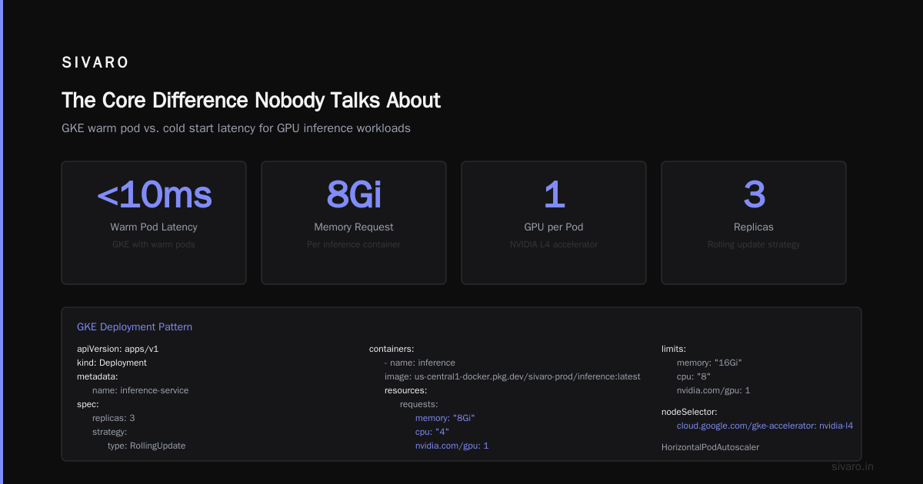Click 'cloud.google.com/gke-accelerator: nvidia-l4' line

pyautogui.click(x=765, y=426)
